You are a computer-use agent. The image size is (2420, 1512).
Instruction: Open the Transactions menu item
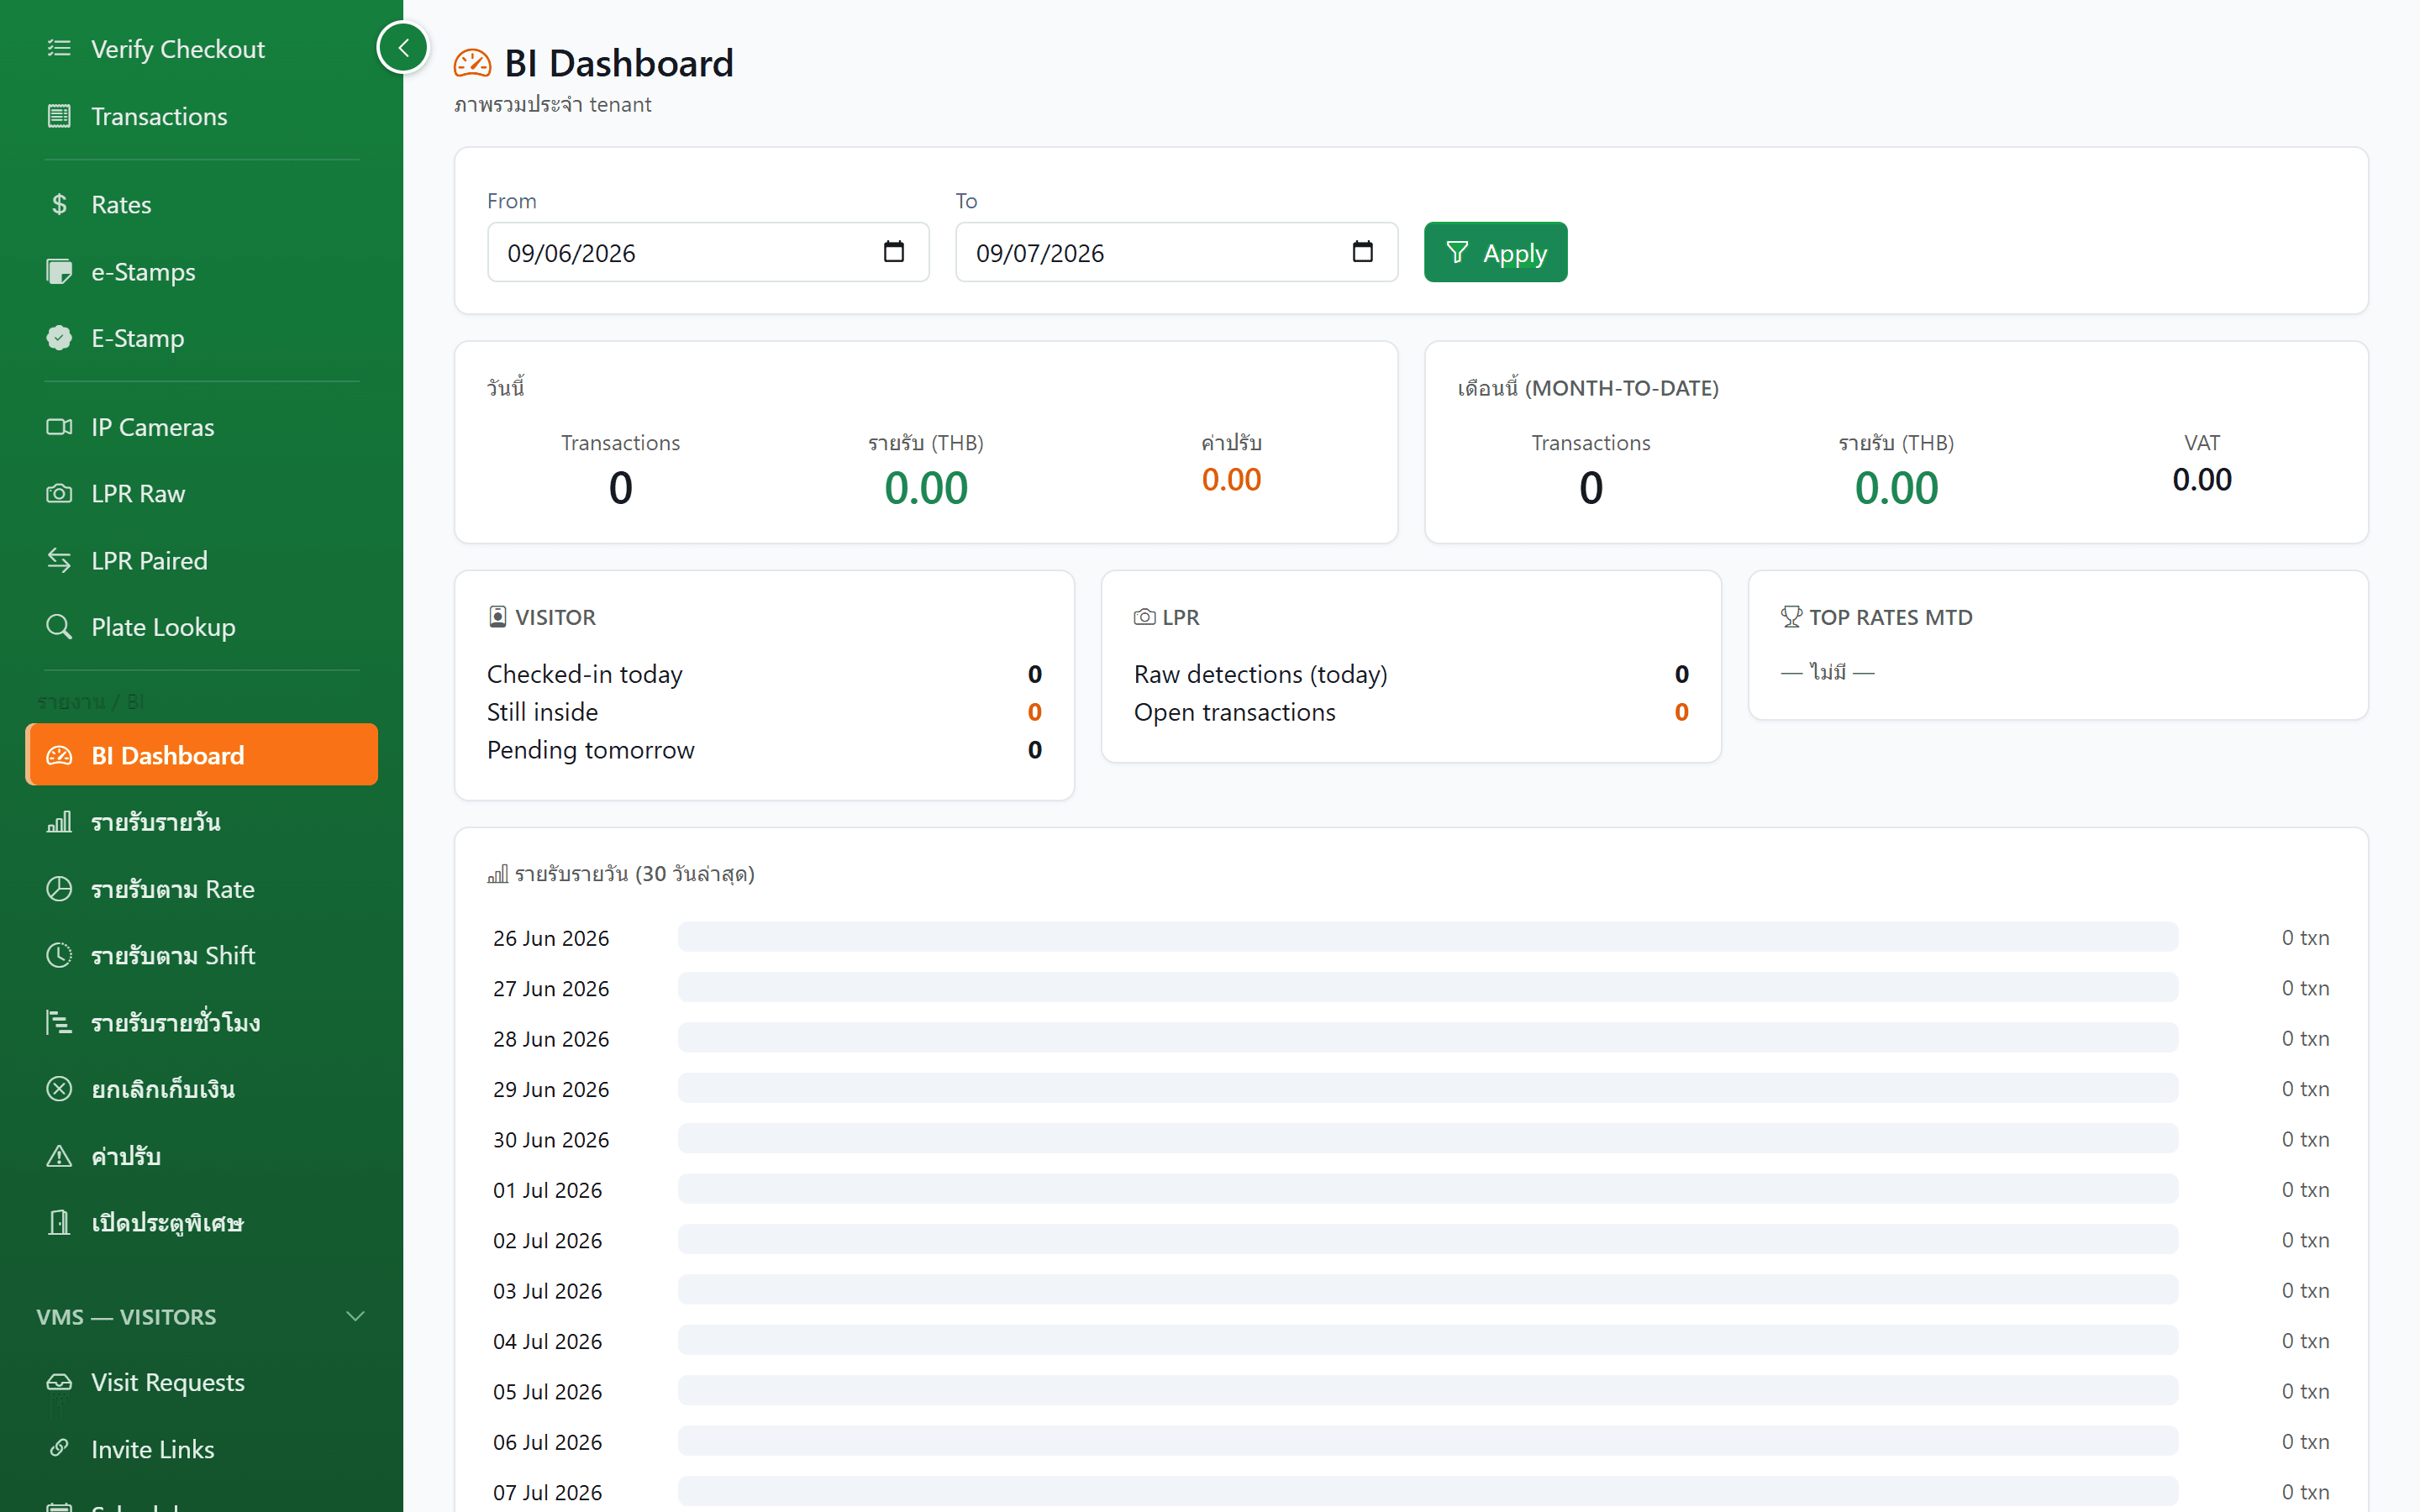[x=202, y=116]
